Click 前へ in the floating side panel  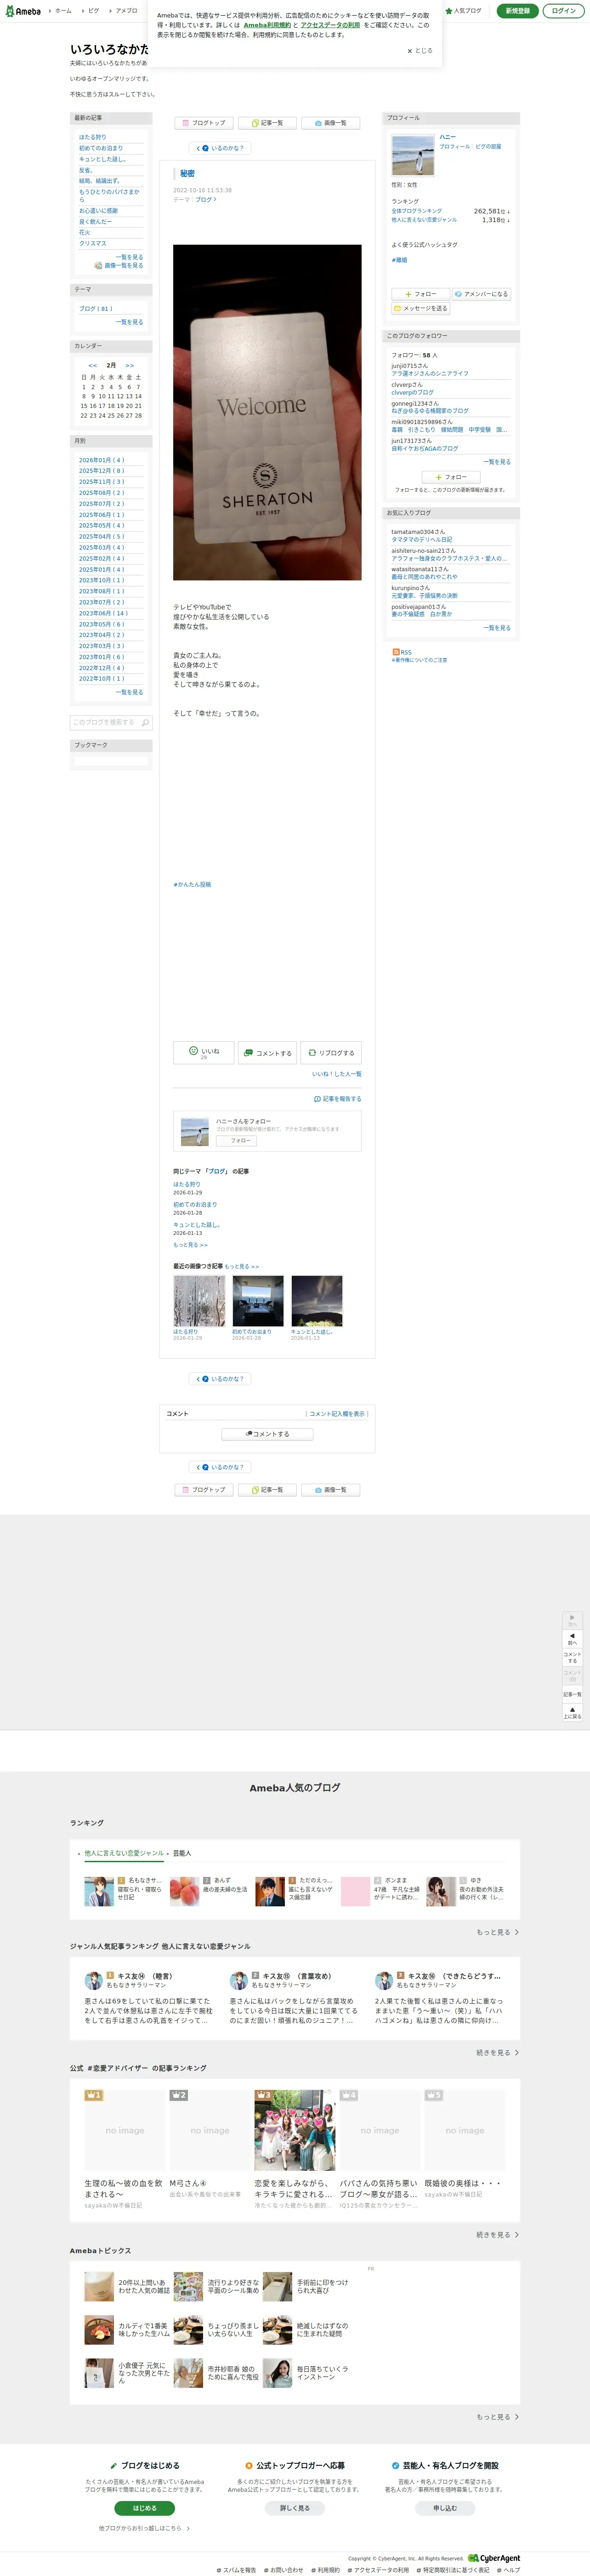[x=572, y=1638]
